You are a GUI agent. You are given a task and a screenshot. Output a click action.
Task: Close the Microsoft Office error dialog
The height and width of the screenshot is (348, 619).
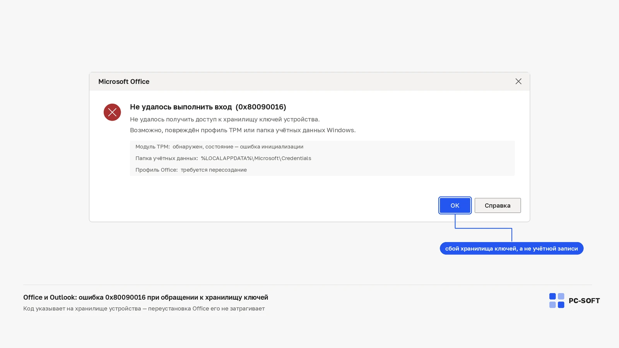(518, 81)
